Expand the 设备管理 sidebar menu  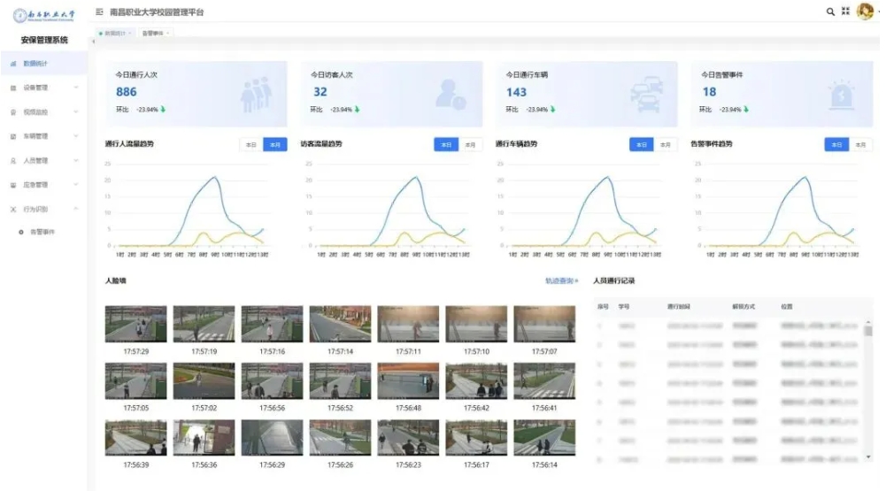pyautogui.click(x=44, y=88)
